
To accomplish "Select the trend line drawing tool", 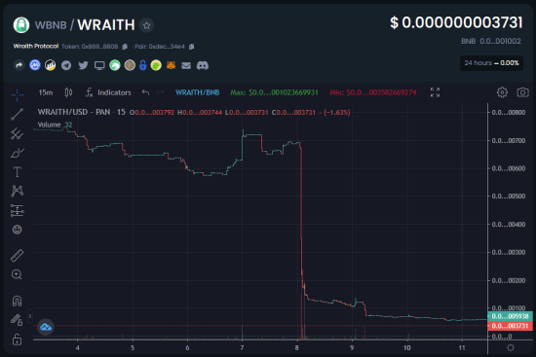I will [x=18, y=114].
